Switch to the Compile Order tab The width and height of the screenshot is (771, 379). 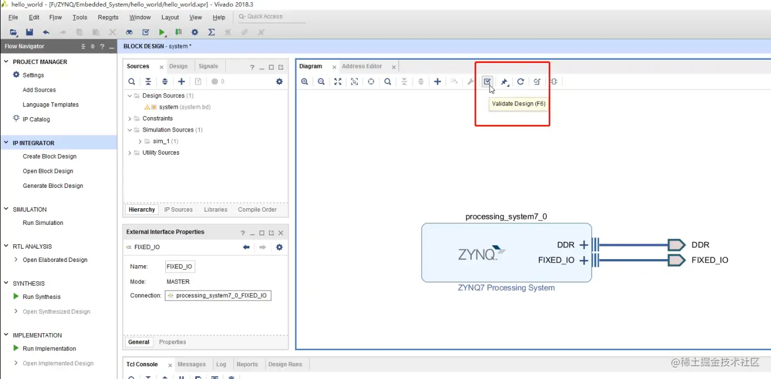pyautogui.click(x=257, y=209)
